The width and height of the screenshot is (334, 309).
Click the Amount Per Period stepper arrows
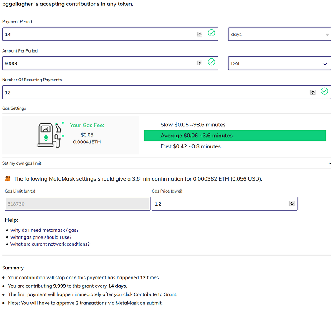coord(200,63)
